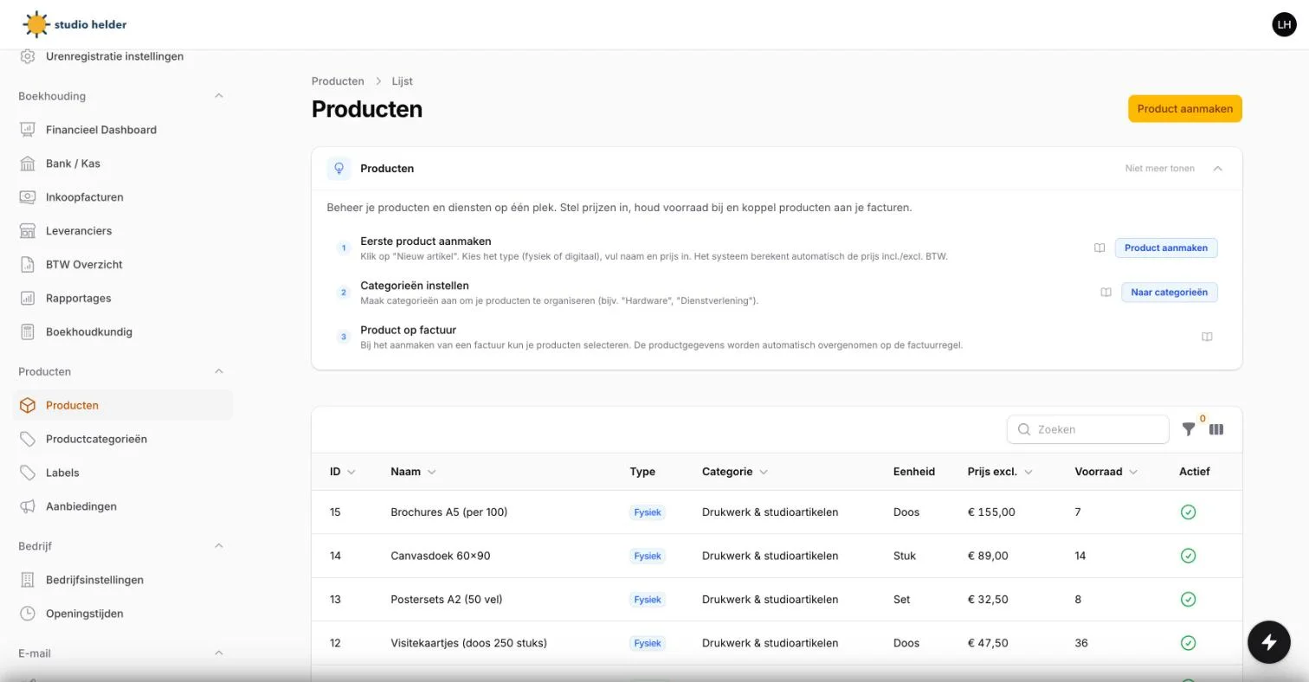
Task: Click the Naar categorieën button
Action: click(1169, 293)
